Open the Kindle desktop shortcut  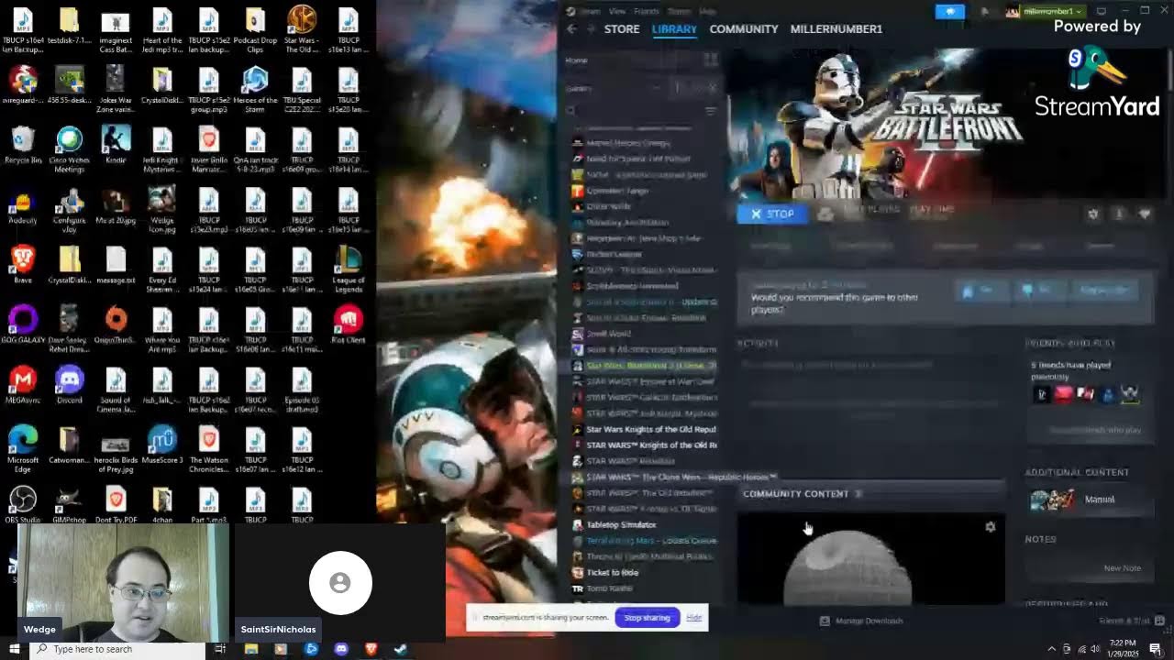pyautogui.click(x=116, y=146)
